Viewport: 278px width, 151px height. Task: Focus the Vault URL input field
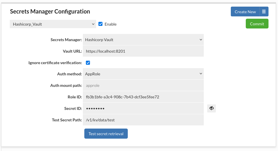(x=143, y=51)
